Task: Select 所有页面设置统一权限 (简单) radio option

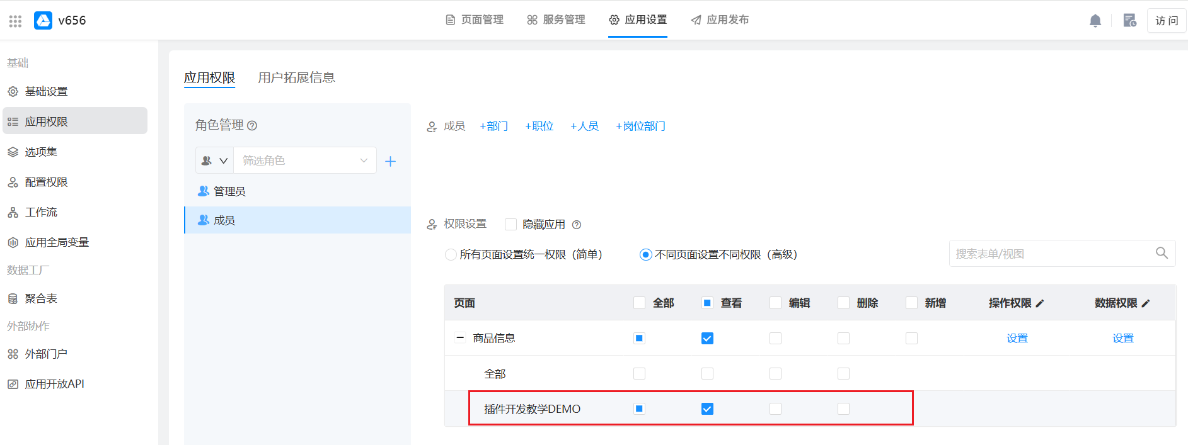Action: click(451, 255)
